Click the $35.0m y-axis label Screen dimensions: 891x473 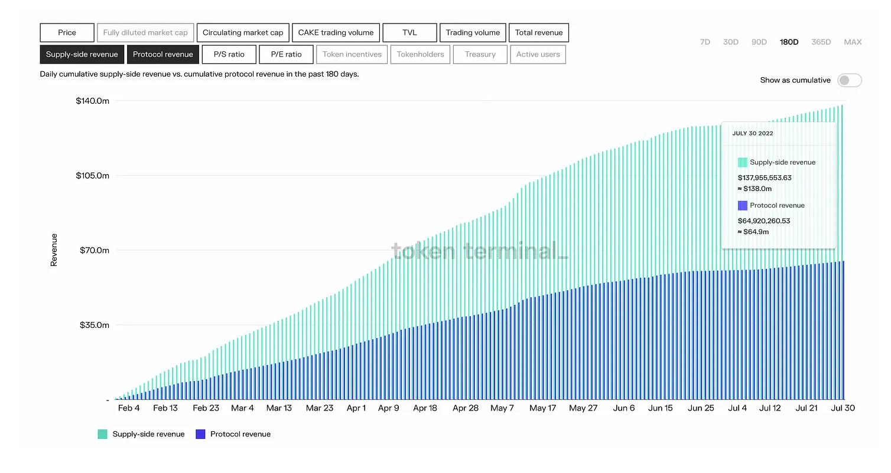(95, 325)
